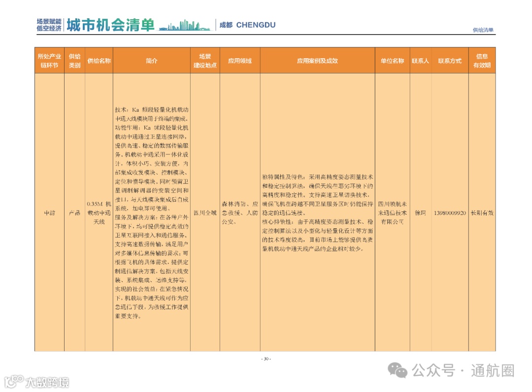Screen dimensions: 532x392
Task: Select the 场景建设地点 header cell
Action: tap(205, 61)
